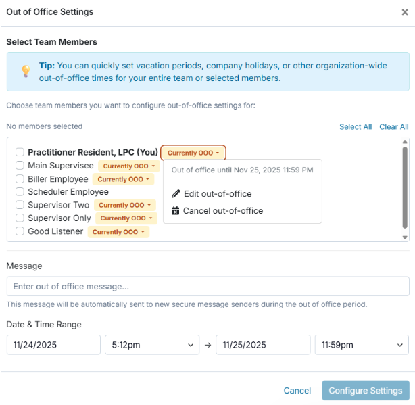The image size is (415, 405).
Task: Click the member list scrollbar up arrow
Action: (x=405, y=142)
